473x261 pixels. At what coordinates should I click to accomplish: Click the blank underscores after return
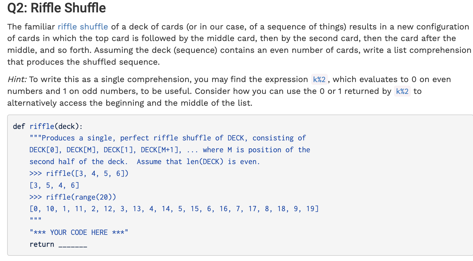(x=73, y=245)
